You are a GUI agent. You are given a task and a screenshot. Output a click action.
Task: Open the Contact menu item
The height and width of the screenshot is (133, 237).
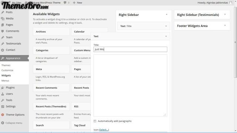pos(10,50)
